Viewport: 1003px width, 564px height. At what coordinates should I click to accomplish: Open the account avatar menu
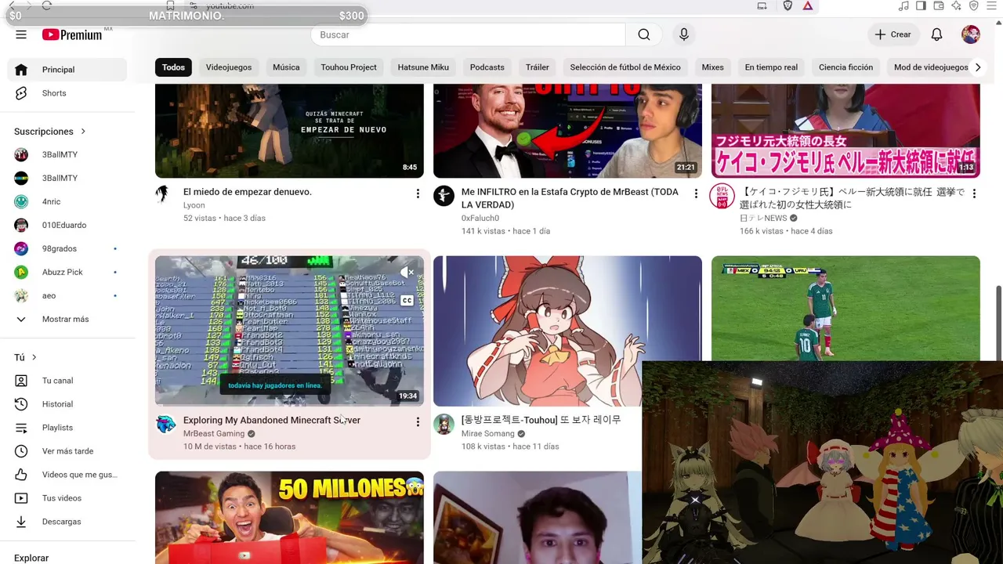pyautogui.click(x=971, y=34)
